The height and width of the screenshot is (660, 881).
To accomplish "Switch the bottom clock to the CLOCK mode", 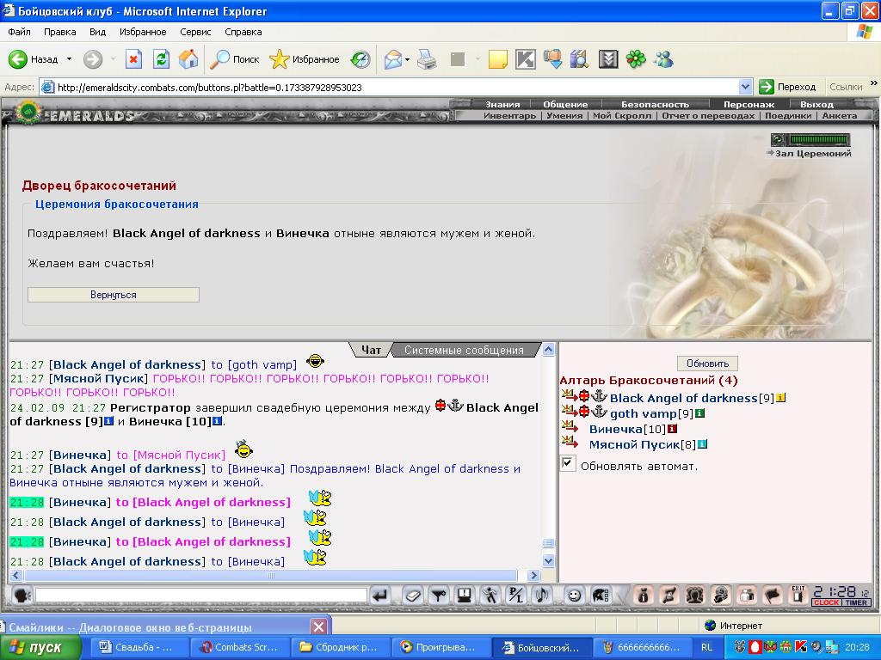I will [827, 602].
